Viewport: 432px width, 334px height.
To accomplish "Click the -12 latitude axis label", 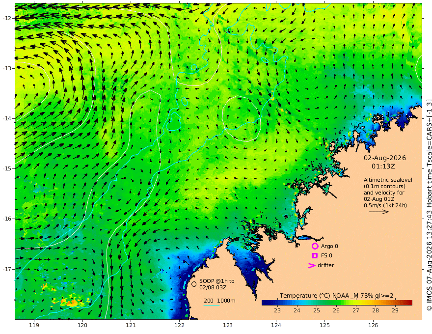I will 7,18.
